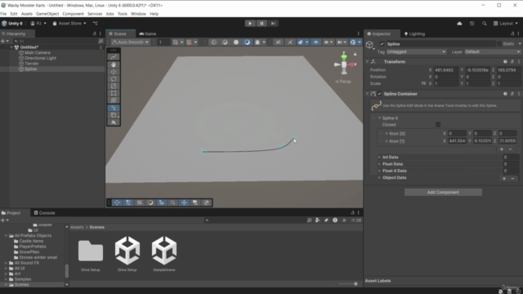Click the magnifier icon in bottom scene toolbar
523x294 pixels.
coord(172,203)
